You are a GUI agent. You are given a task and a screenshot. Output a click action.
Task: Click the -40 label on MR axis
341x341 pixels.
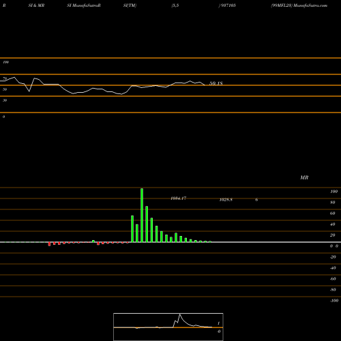[x=333, y=268]
